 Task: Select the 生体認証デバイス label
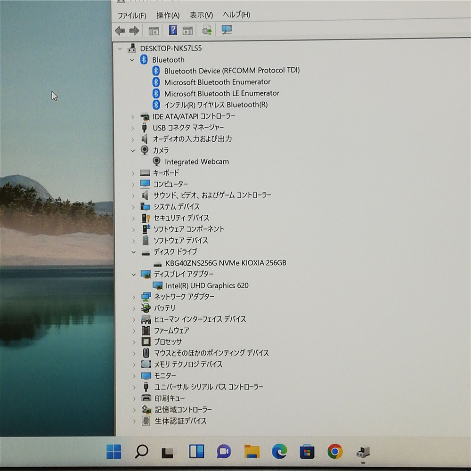coord(180,422)
